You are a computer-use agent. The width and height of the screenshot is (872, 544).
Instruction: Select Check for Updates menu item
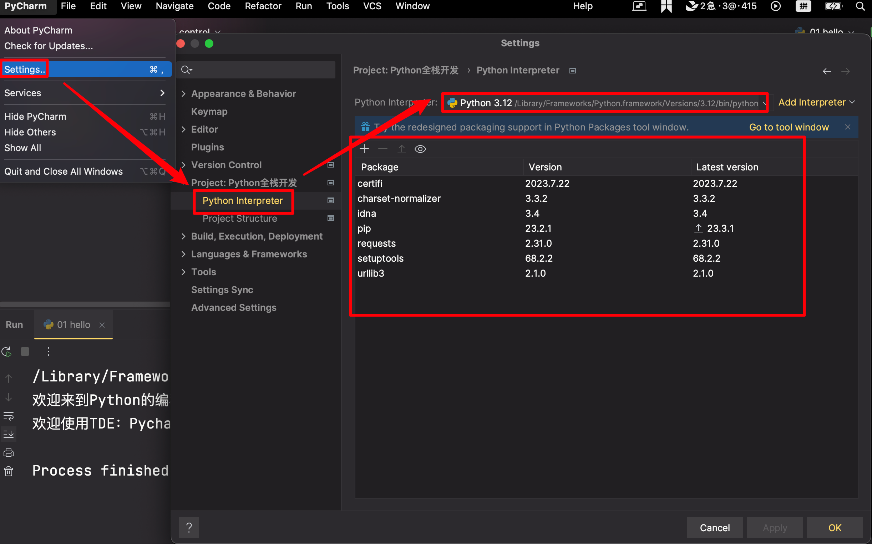pyautogui.click(x=49, y=46)
